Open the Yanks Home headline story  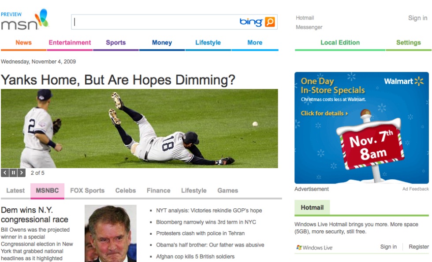click(x=118, y=80)
